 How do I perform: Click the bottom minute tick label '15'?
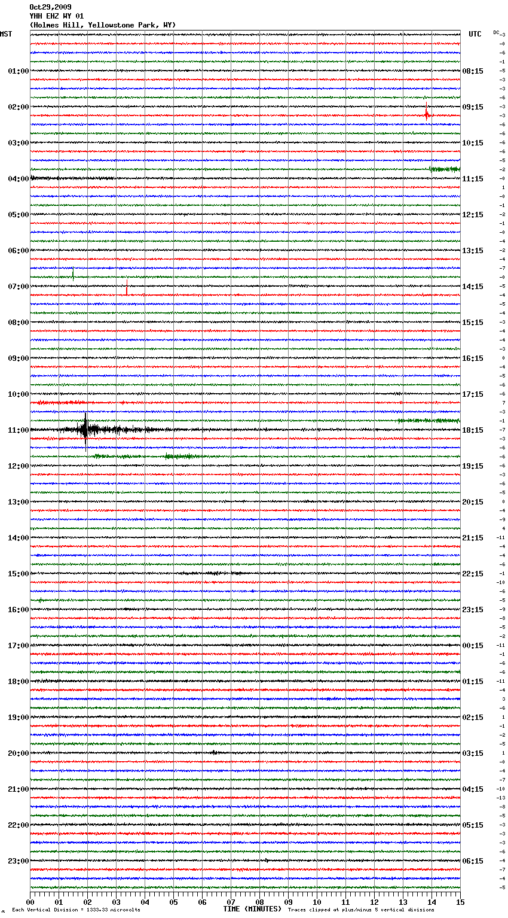[x=460, y=902]
